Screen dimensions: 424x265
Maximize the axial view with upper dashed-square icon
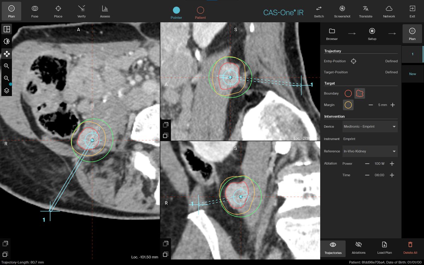[5, 243]
